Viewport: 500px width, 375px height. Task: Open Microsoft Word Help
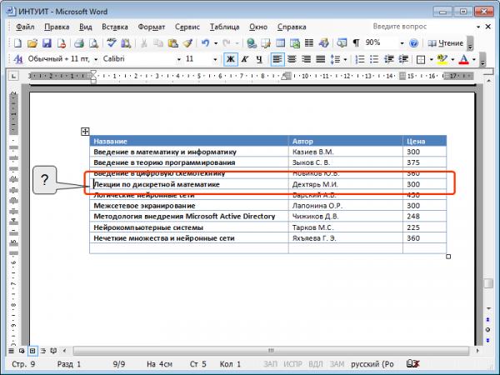(x=413, y=43)
